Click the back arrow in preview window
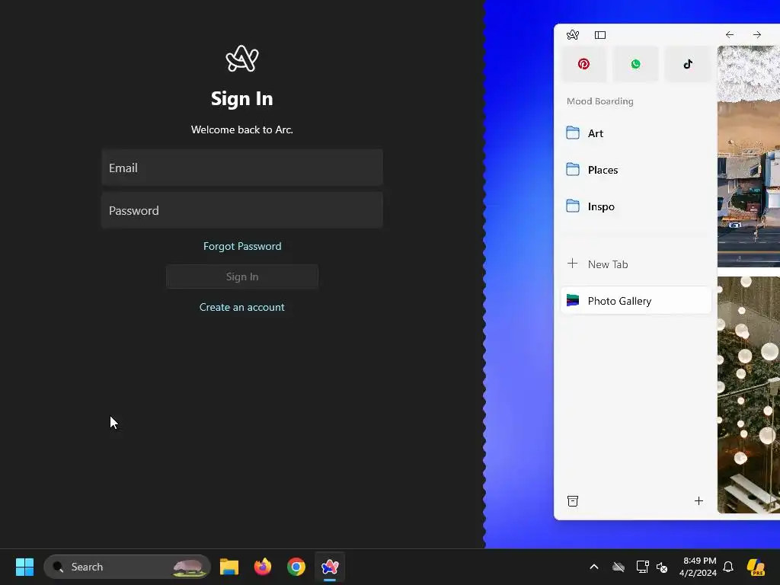The image size is (780, 585). point(729,34)
